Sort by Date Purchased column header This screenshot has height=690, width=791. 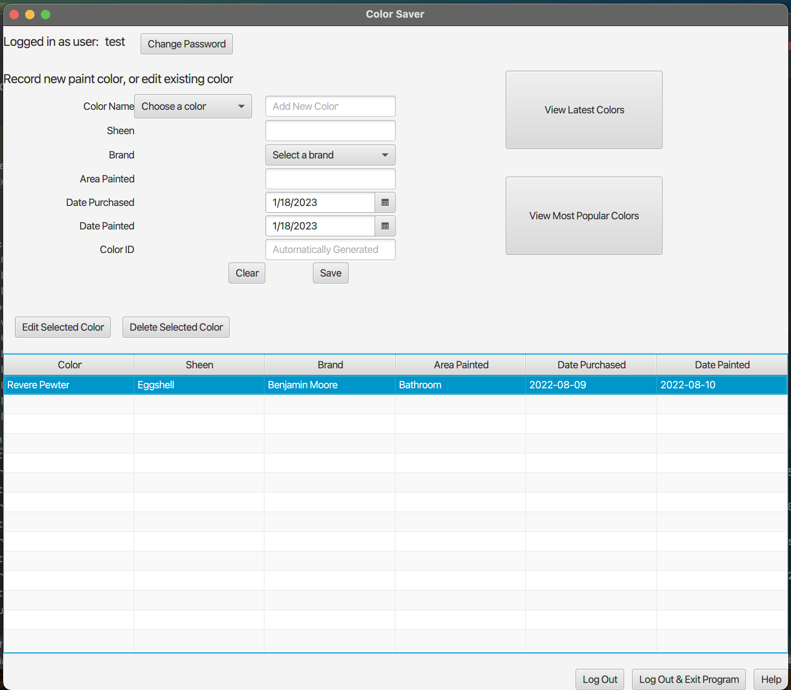591,365
